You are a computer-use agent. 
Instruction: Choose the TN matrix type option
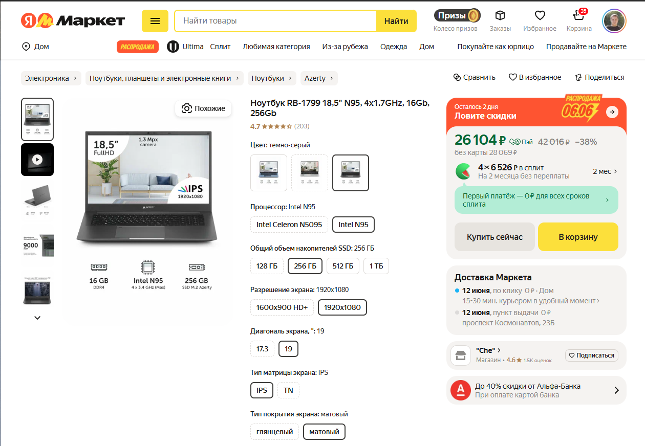pos(288,390)
